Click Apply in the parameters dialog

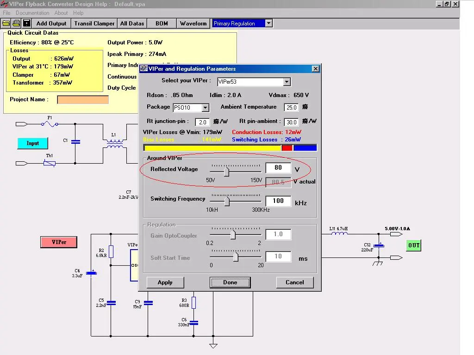click(165, 282)
